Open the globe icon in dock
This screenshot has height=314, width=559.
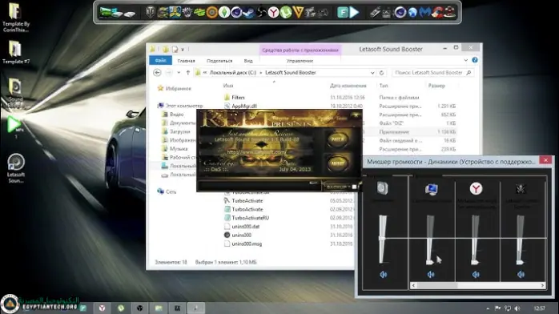(x=412, y=13)
